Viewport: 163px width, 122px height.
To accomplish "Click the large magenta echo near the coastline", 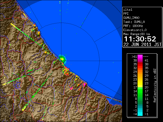I will pyautogui.click(x=85, y=84).
